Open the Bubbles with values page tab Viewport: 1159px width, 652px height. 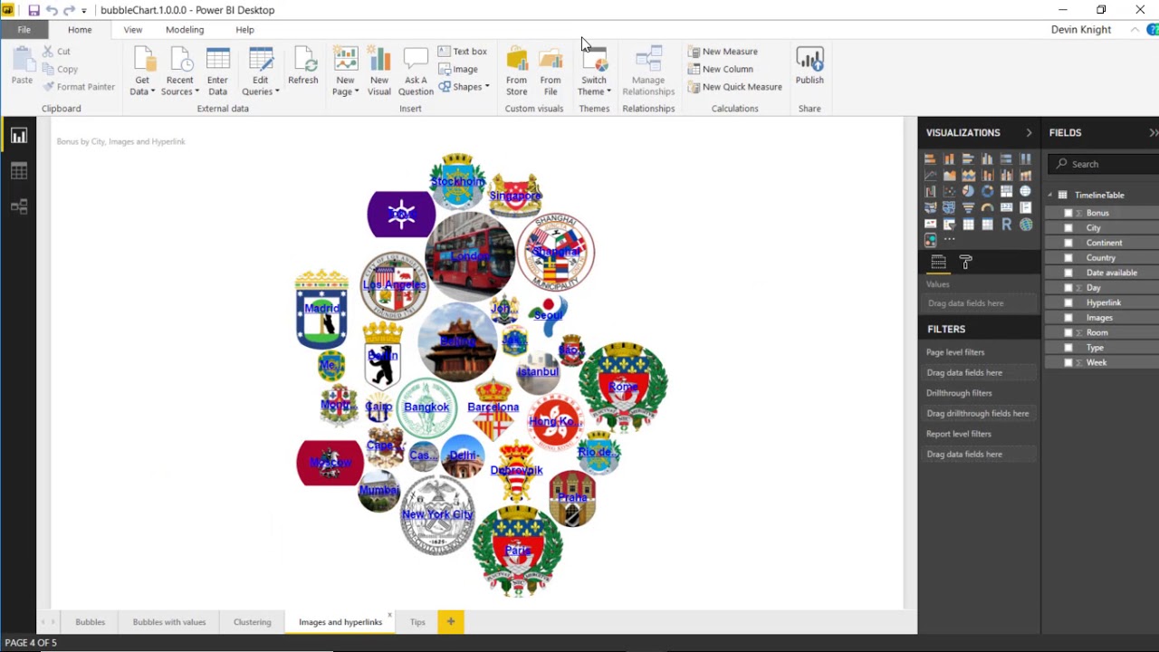pyautogui.click(x=169, y=622)
